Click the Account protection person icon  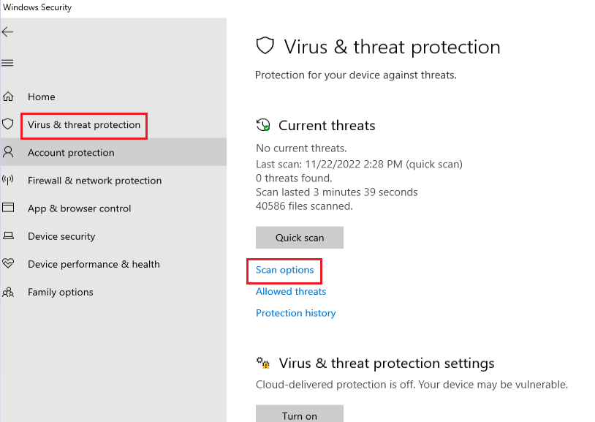pos(8,152)
